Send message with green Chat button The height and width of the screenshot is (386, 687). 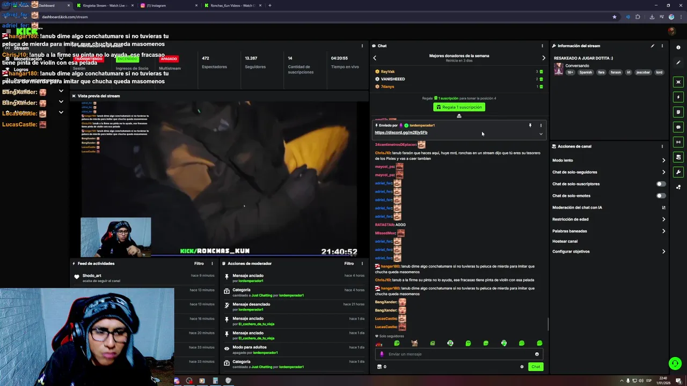536,367
